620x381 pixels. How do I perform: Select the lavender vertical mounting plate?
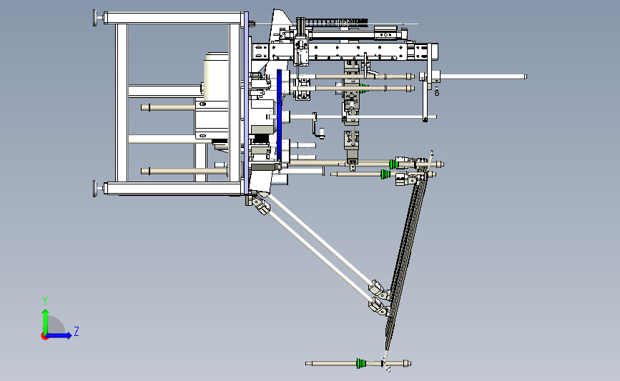click(x=247, y=103)
